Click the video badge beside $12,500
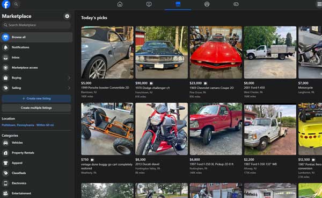 [313, 160]
